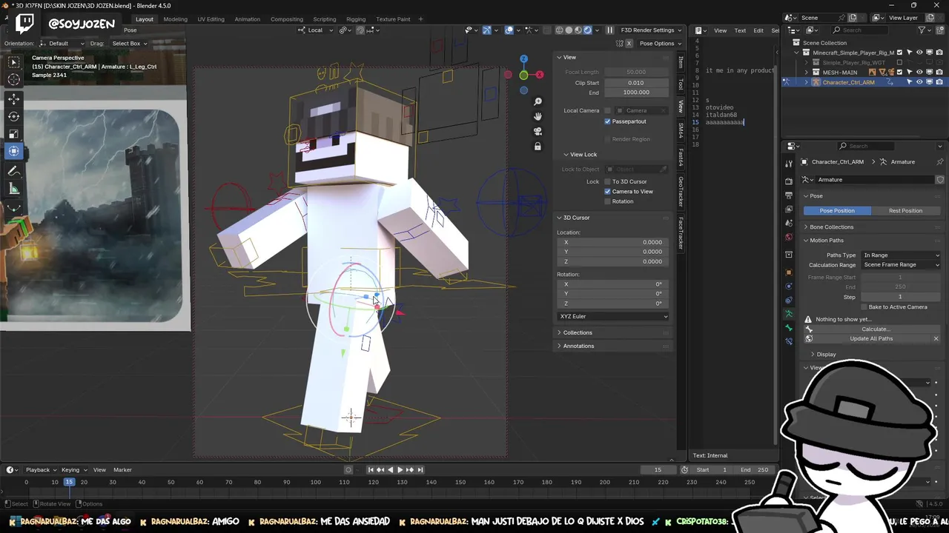Screen dimensions: 949x533
Task: Switch to the Texture Paint workspace tab
Action: point(393,19)
